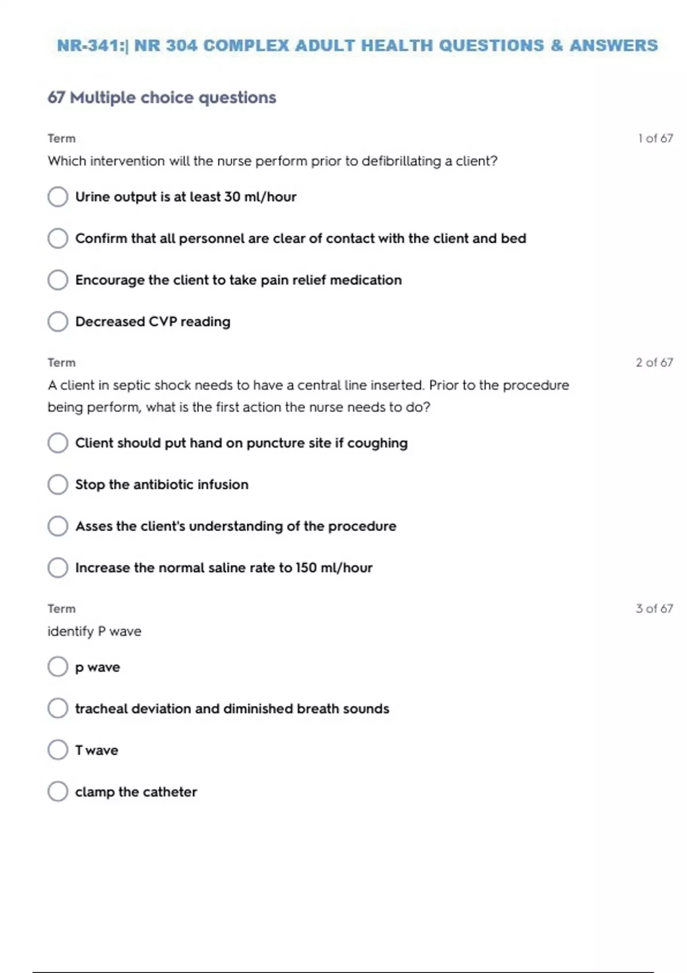
Task: Click the '67 Multiple choice questions' heading
Action: [161, 98]
